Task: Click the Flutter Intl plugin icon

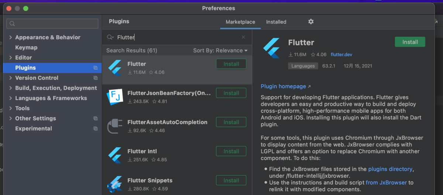Action: [115, 155]
